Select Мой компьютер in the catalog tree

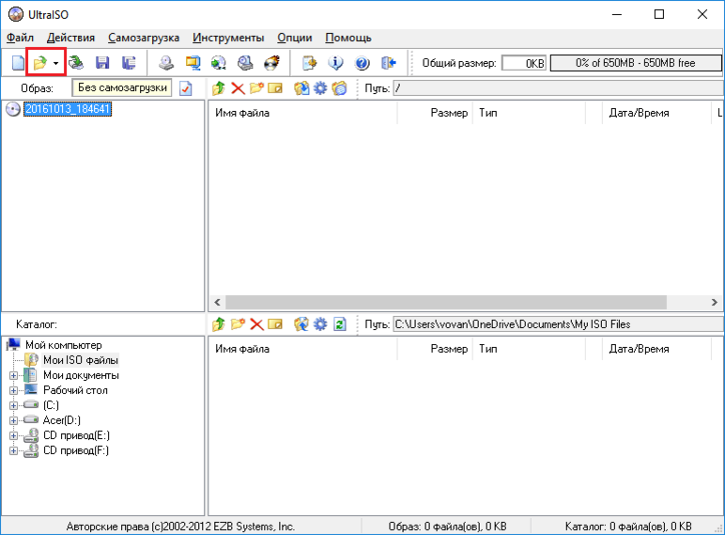[63, 345]
